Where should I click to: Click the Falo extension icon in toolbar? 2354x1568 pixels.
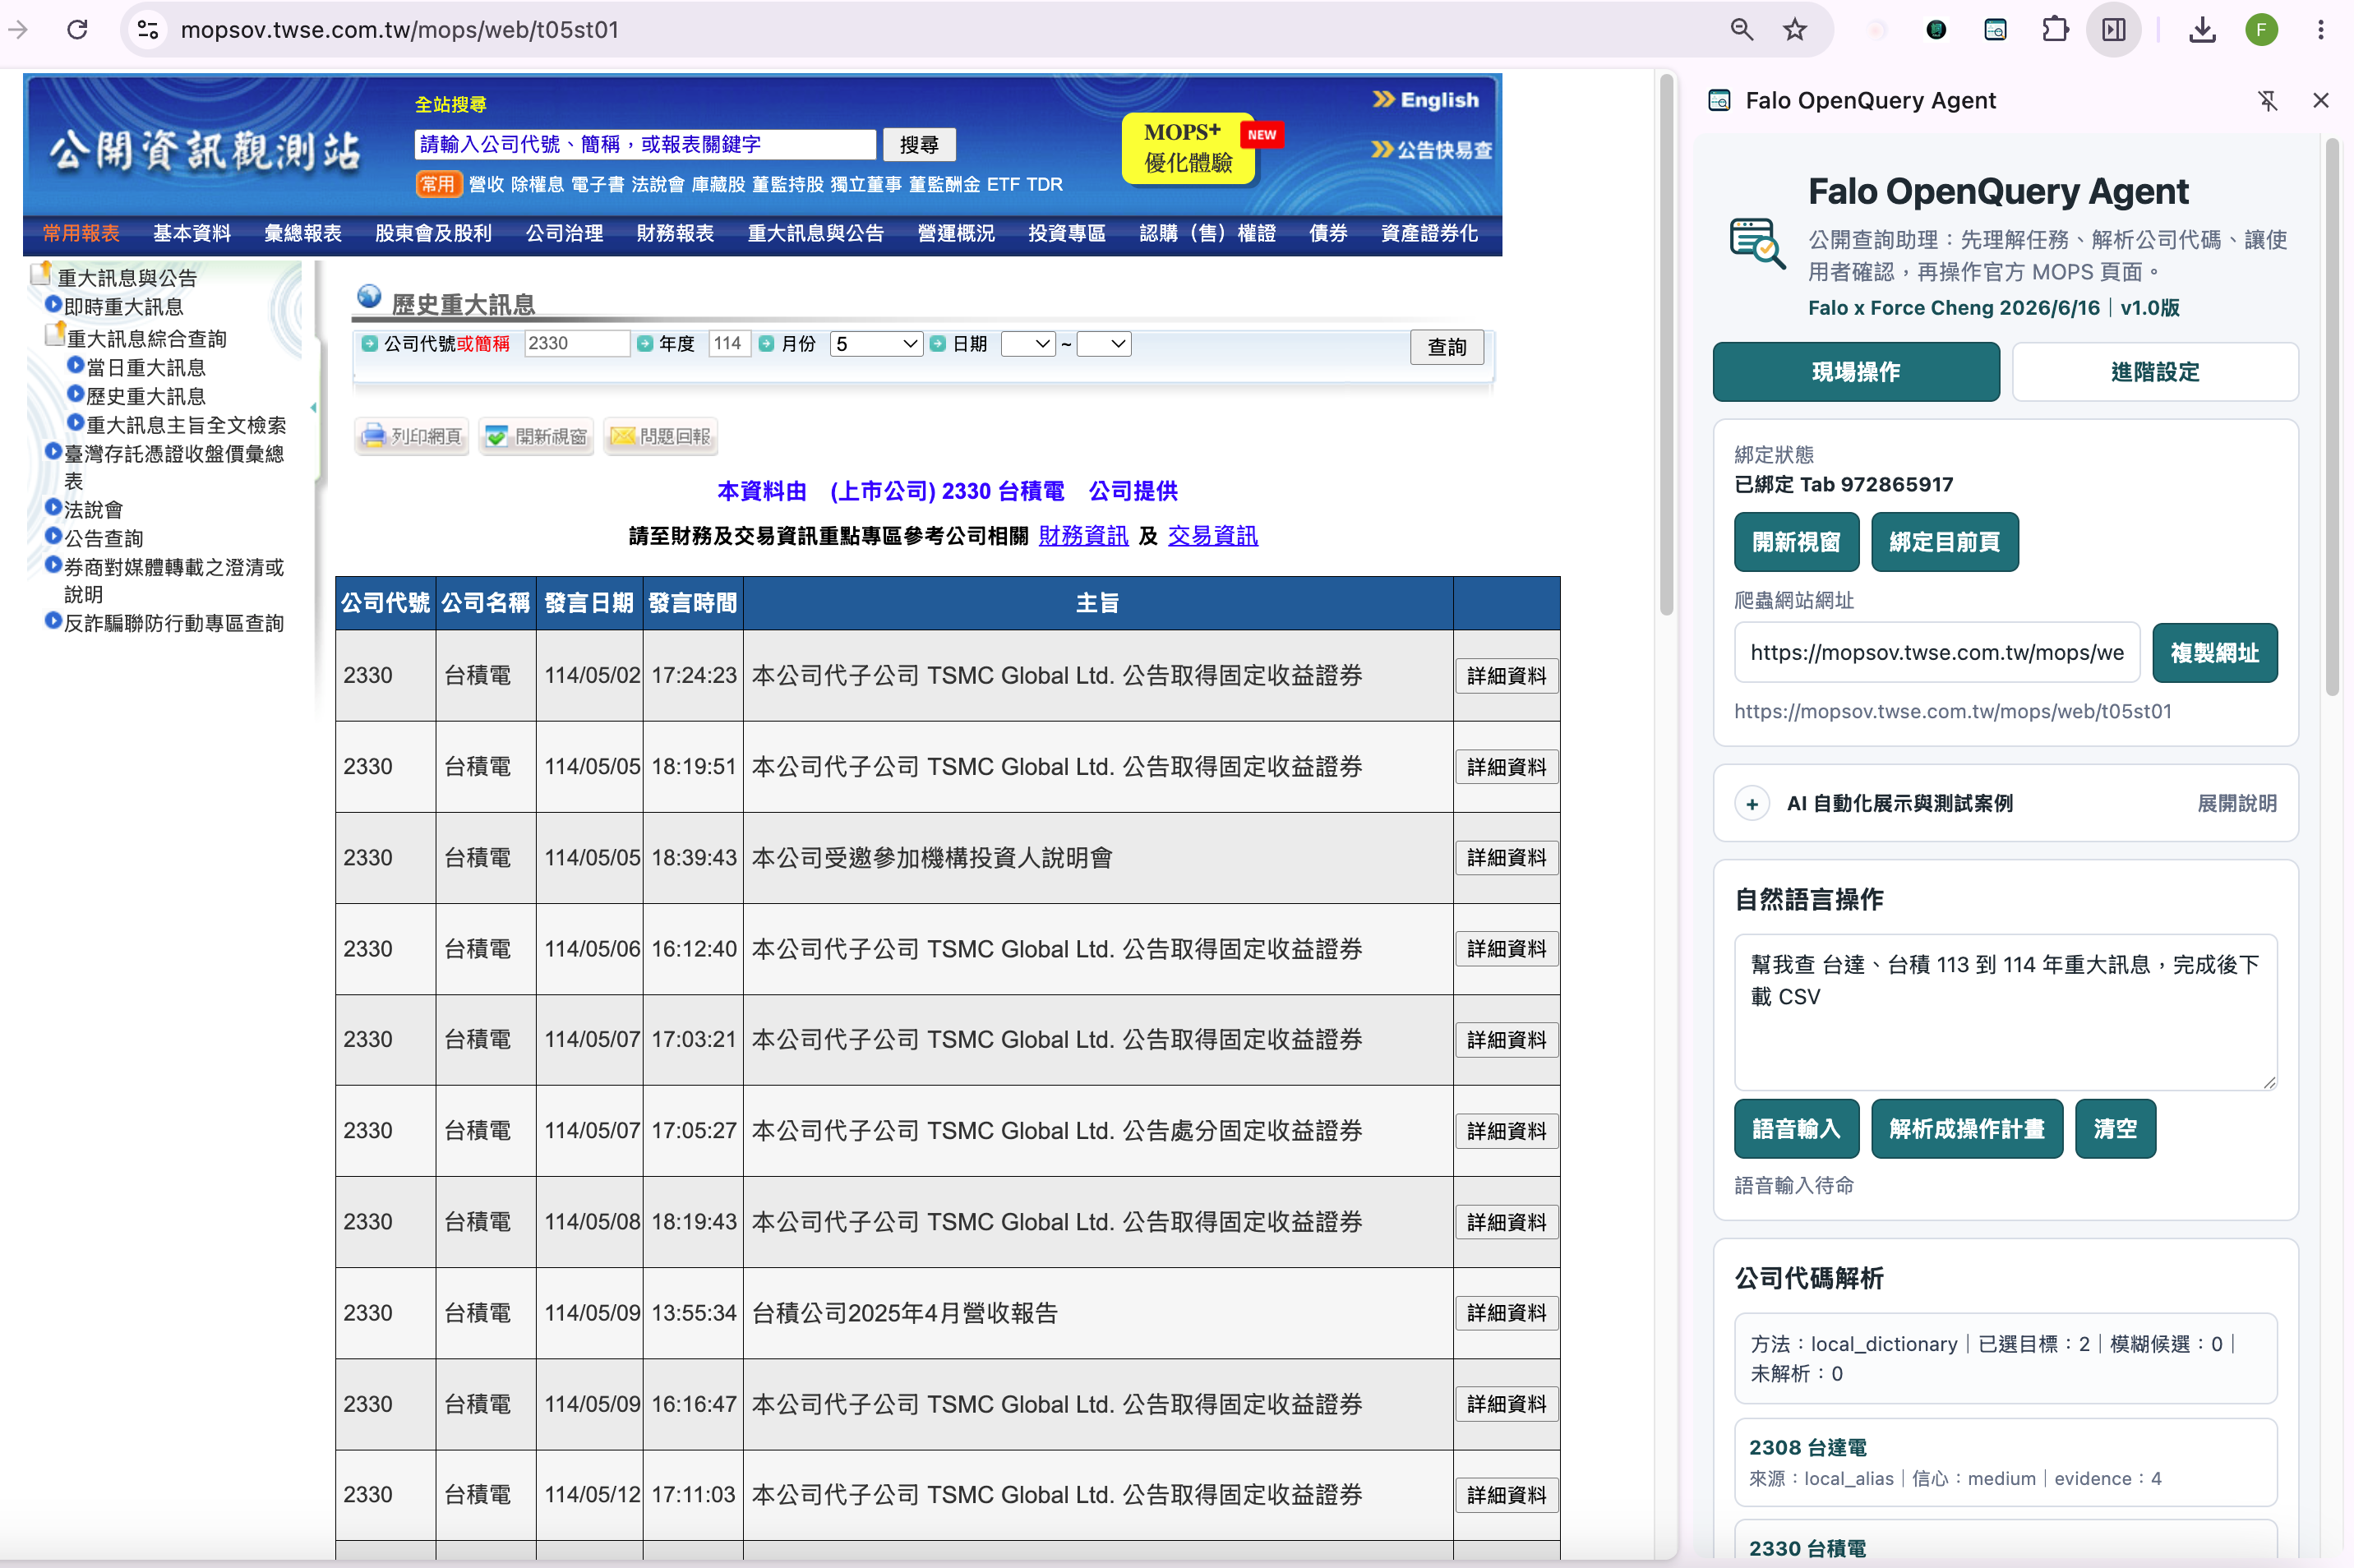pyautogui.click(x=1995, y=30)
